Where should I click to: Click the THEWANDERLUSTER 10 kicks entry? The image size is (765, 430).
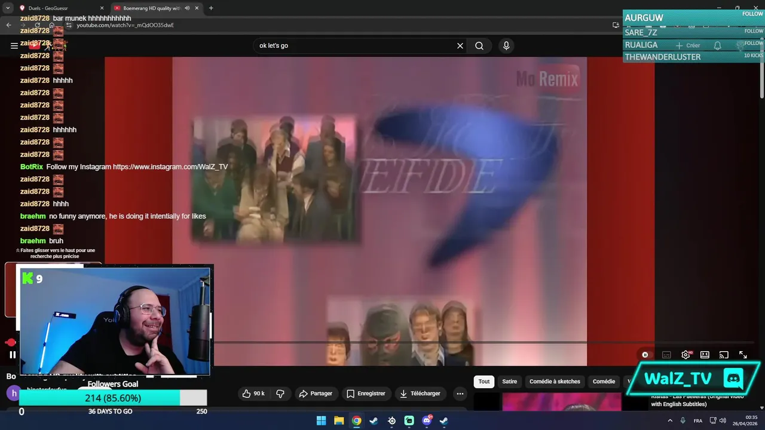pyautogui.click(x=693, y=57)
